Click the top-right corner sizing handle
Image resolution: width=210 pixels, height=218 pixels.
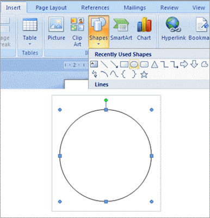coord(152,110)
